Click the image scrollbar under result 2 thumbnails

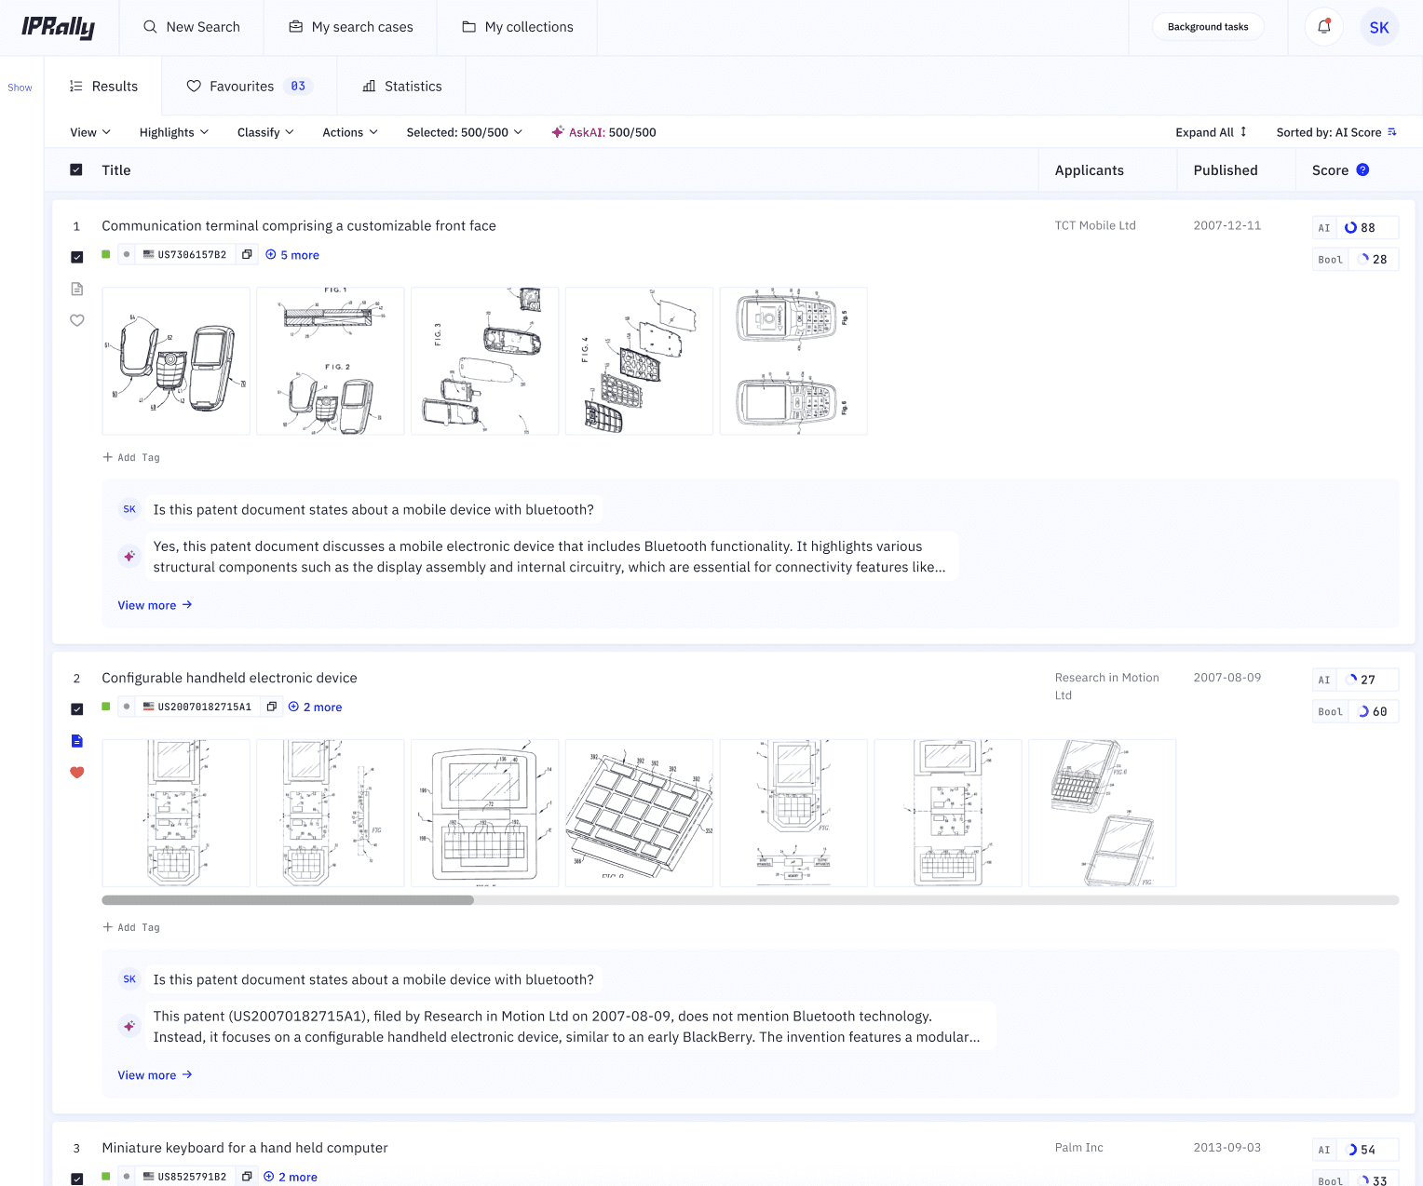click(x=288, y=900)
